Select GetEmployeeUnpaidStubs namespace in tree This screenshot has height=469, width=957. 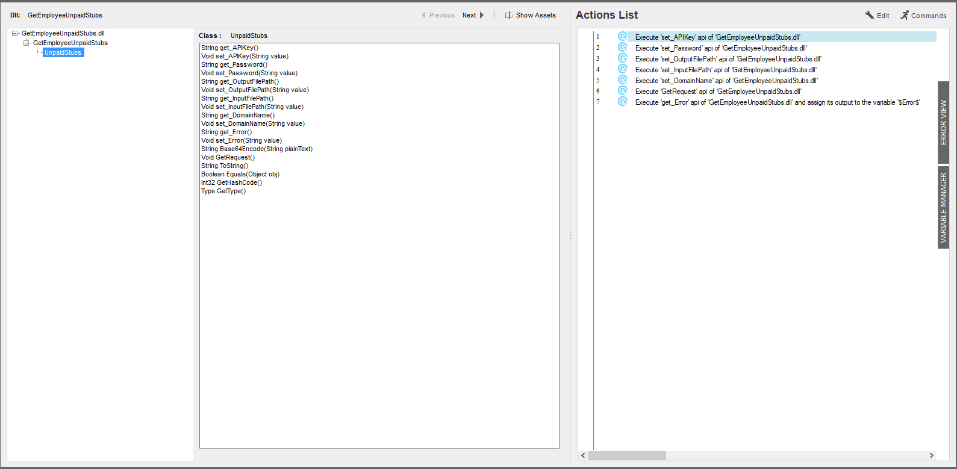(70, 43)
